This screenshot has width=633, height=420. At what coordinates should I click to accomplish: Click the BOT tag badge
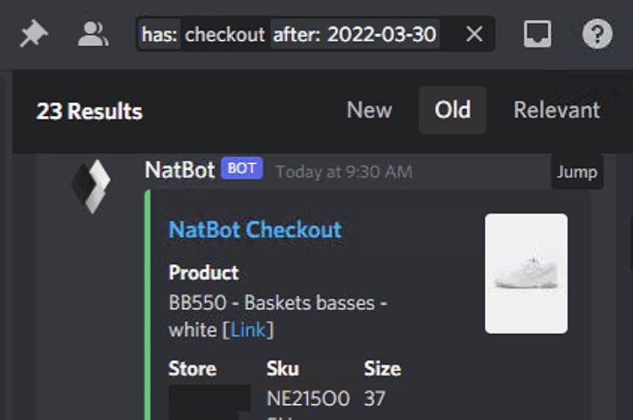[242, 168]
